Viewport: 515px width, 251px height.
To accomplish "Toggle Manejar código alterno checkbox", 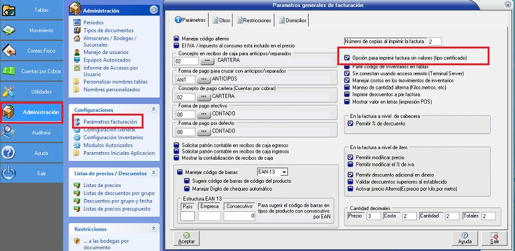I will pos(177,39).
